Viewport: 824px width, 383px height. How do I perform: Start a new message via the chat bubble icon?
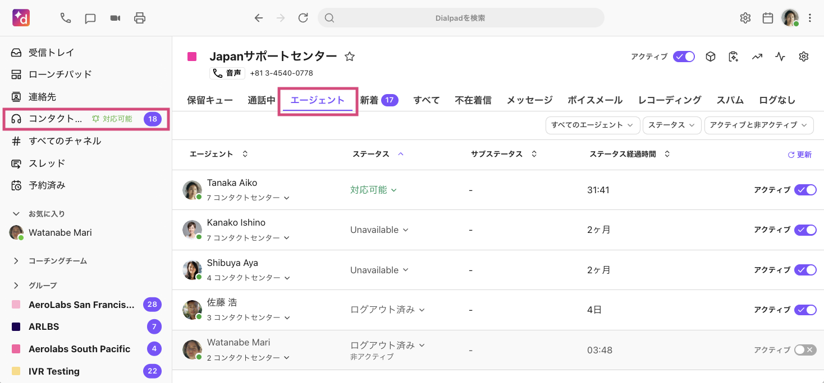pyautogui.click(x=90, y=17)
